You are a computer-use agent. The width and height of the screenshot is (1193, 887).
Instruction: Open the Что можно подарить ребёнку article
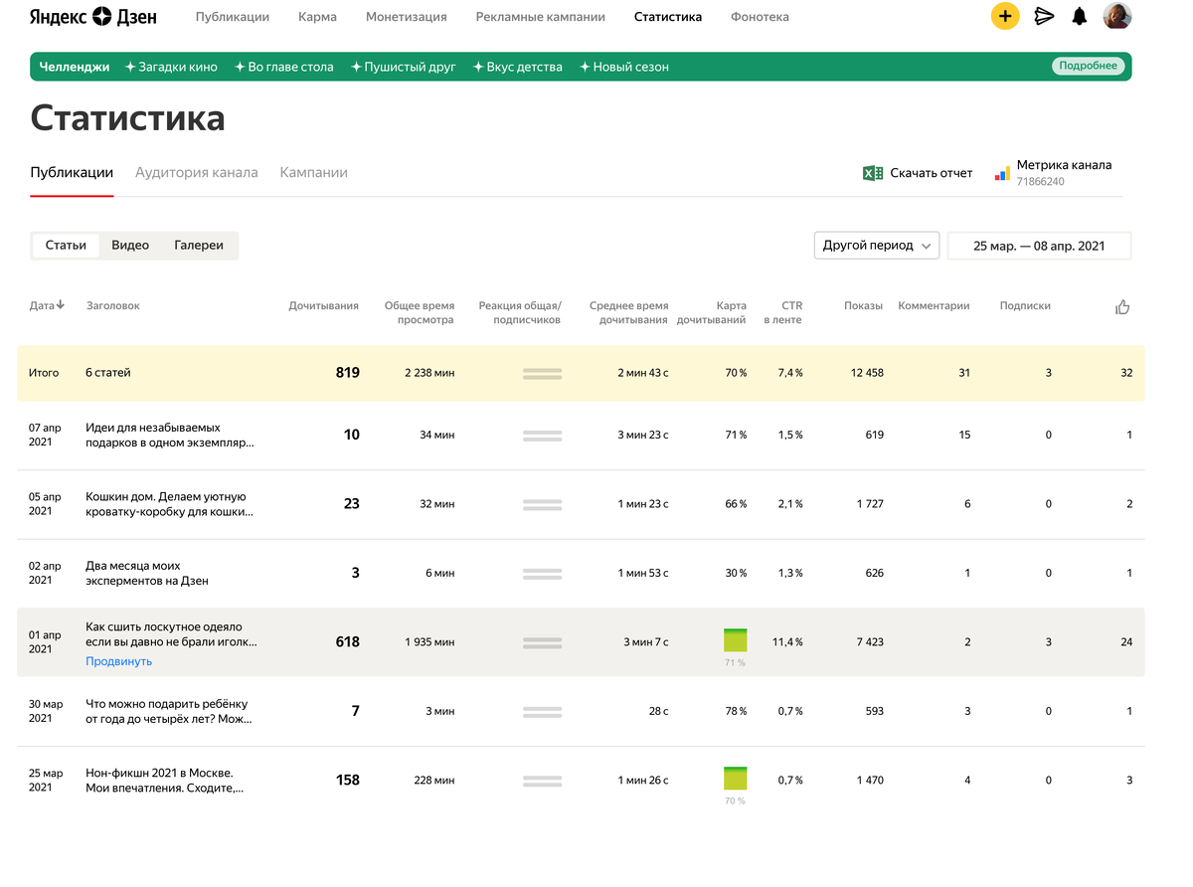tap(168, 711)
